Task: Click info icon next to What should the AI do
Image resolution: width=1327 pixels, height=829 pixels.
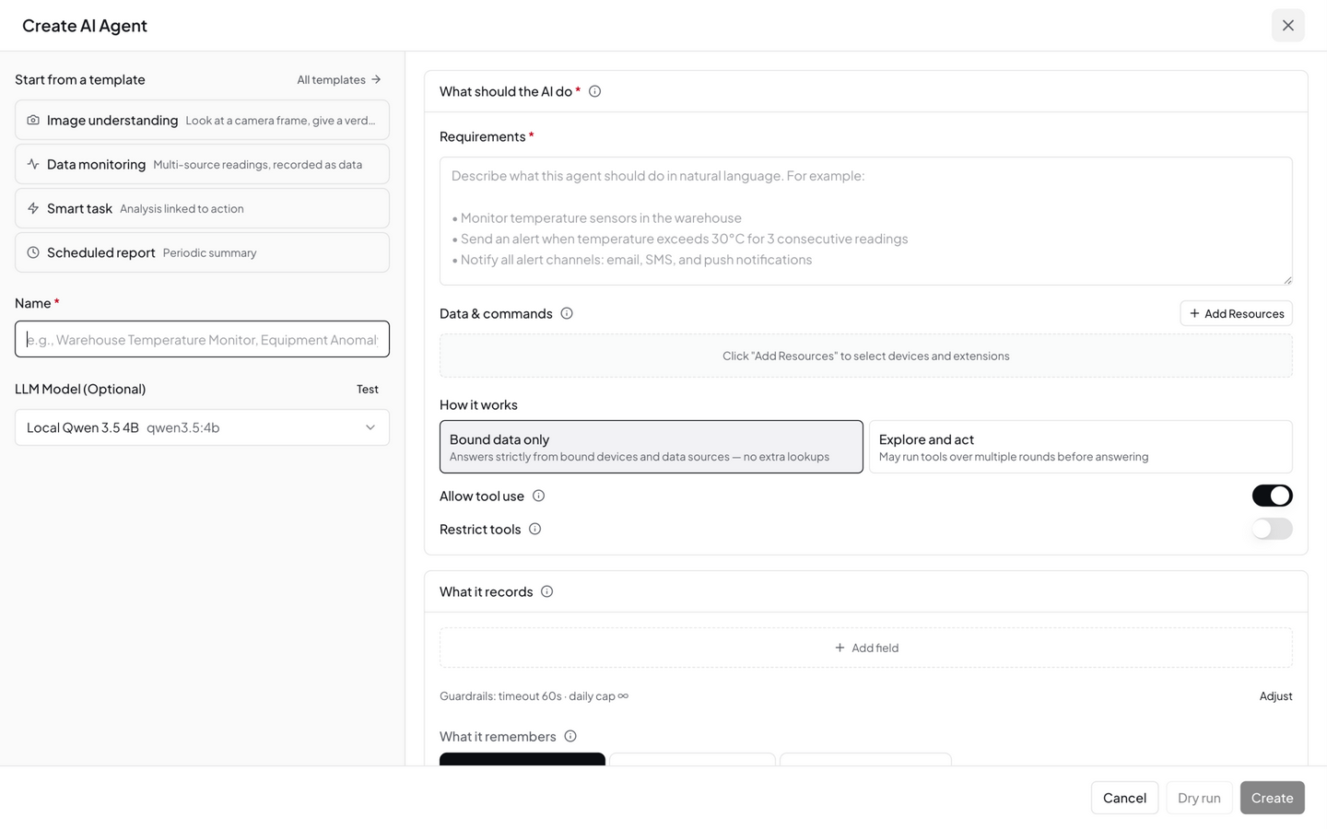Action: coord(594,91)
